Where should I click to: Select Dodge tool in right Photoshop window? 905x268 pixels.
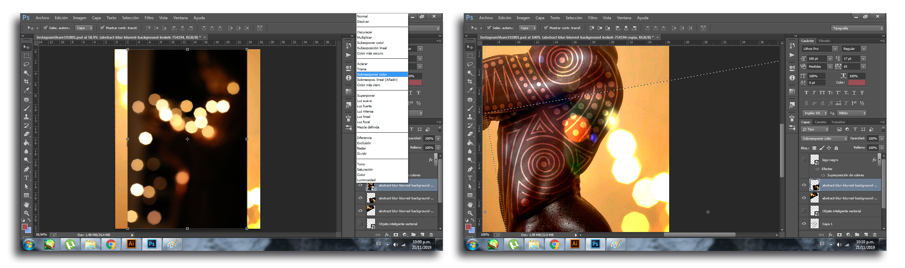[x=470, y=160]
